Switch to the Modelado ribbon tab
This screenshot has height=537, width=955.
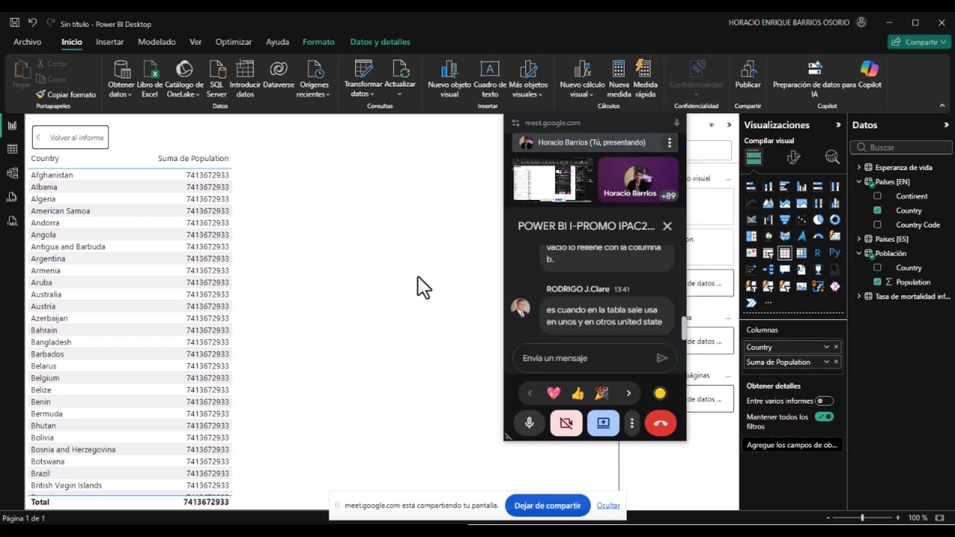157,42
